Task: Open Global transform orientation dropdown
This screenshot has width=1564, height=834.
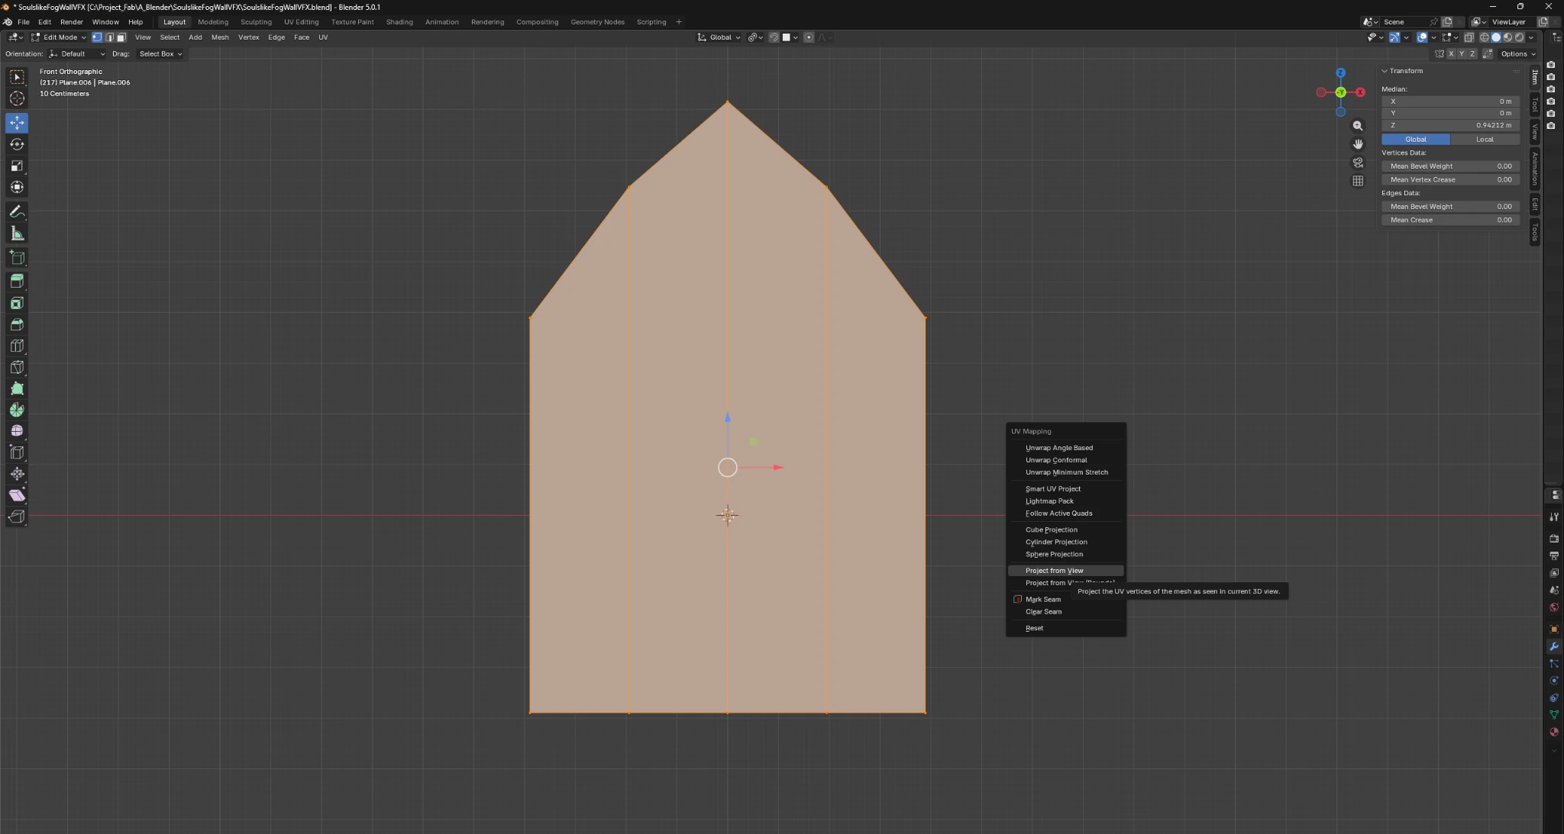Action: click(719, 37)
